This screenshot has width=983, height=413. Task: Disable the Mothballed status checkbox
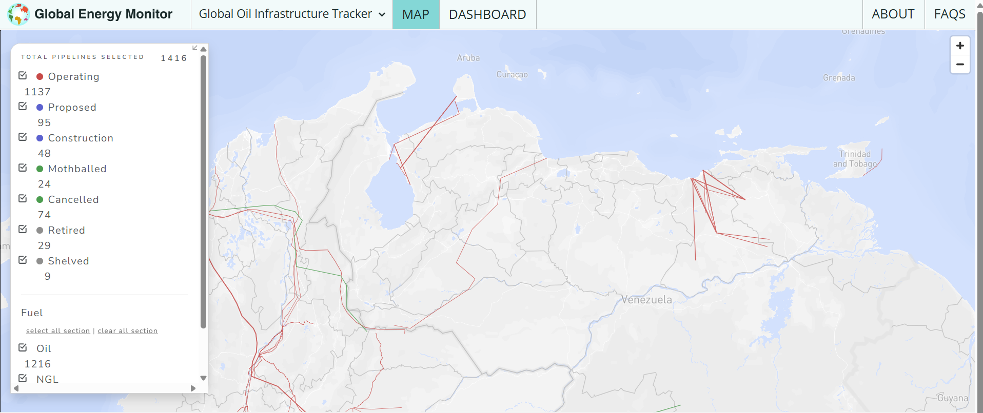23,168
